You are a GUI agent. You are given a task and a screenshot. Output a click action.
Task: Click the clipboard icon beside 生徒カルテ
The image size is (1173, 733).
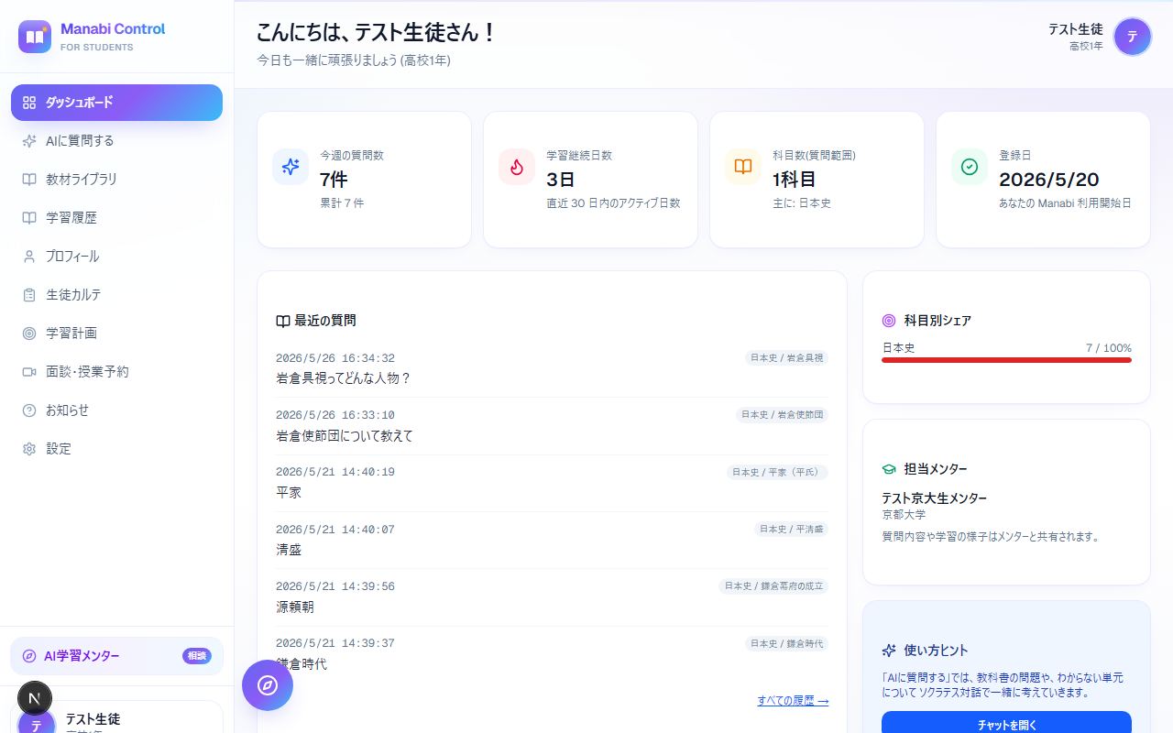(29, 295)
